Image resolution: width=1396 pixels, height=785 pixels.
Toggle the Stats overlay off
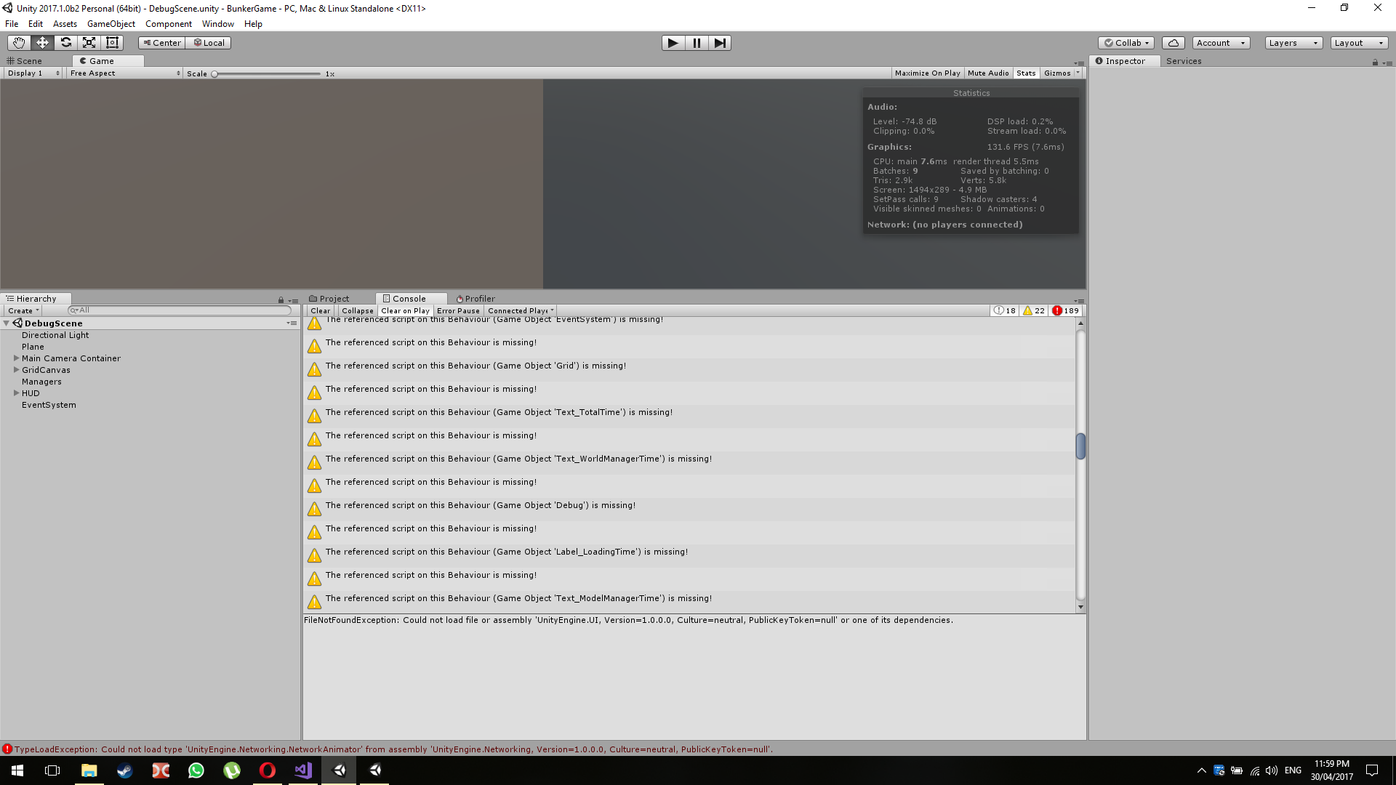1026,73
